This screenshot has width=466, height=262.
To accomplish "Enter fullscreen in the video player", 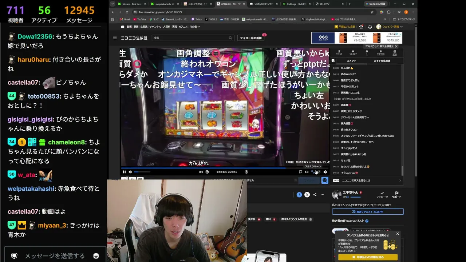I will pos(313,172).
